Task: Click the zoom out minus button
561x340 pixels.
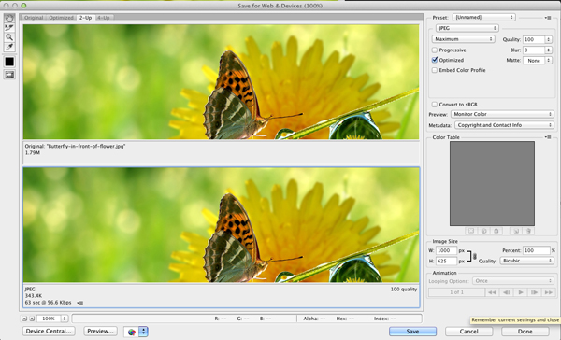Action: pos(24,319)
